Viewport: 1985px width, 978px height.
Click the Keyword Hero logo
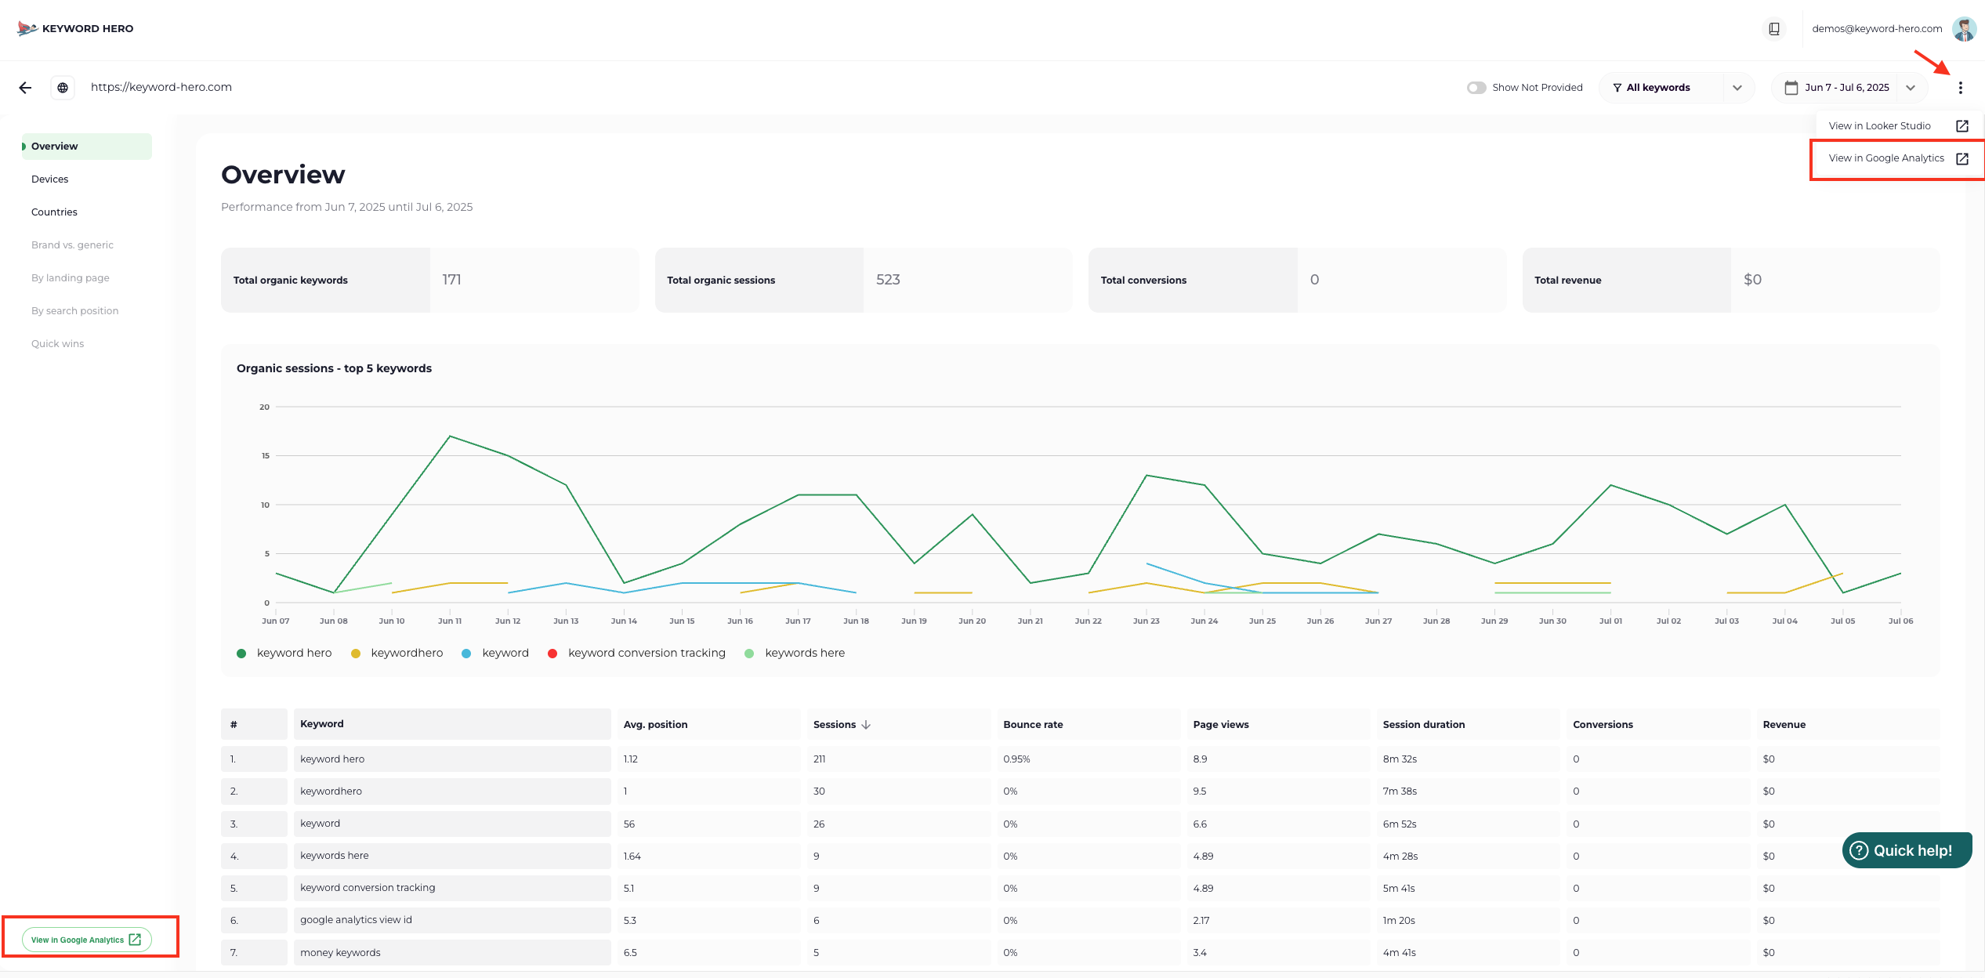pos(75,28)
